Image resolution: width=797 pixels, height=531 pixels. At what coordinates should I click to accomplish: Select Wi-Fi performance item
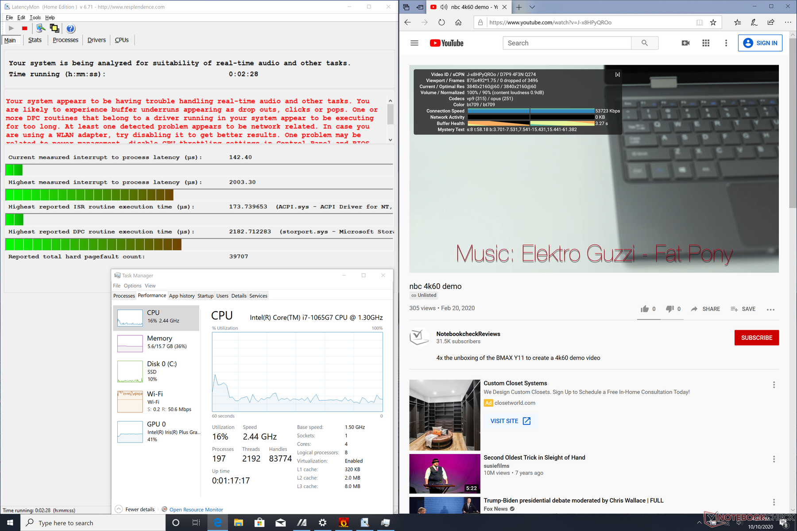(x=156, y=401)
